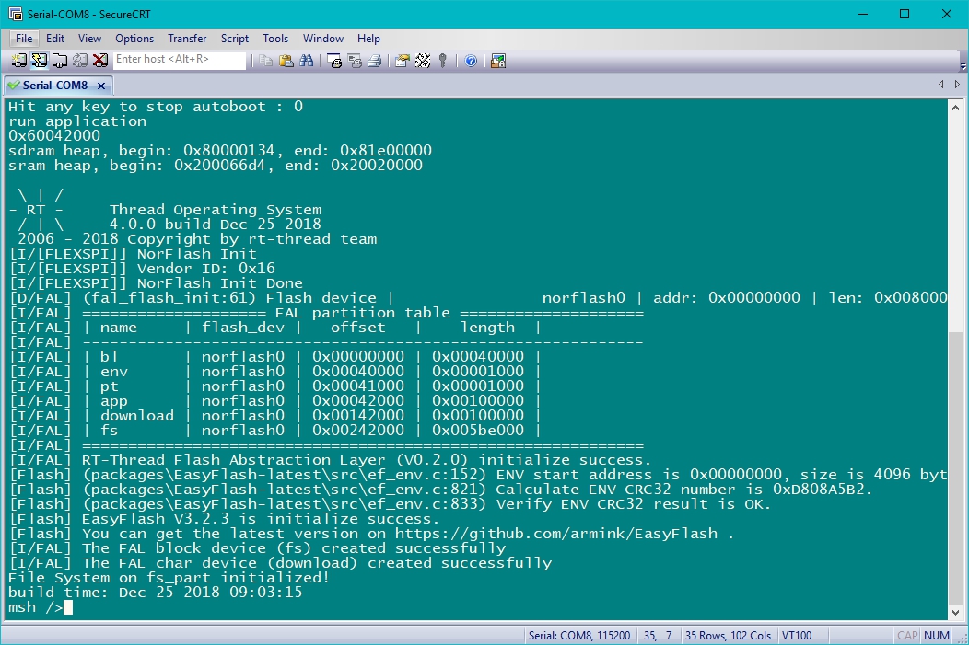Click the vertical scrollbar thumb
This screenshot has width=969, height=645.
(955, 467)
